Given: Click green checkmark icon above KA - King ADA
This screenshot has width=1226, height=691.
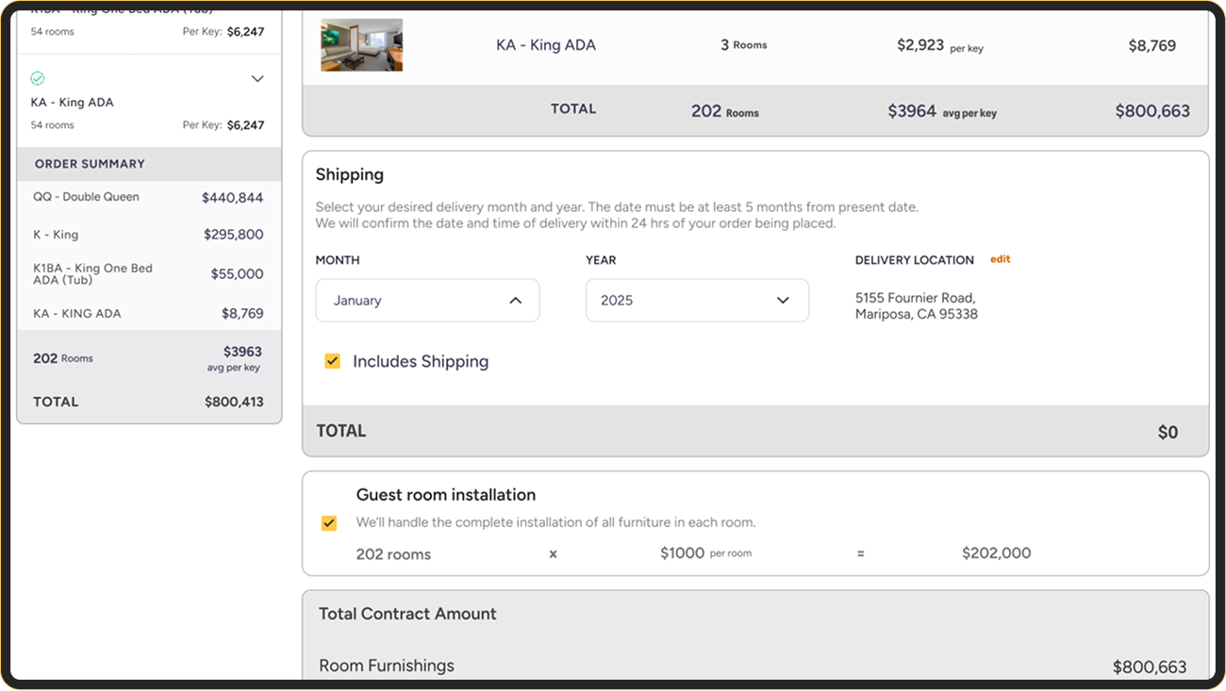Looking at the screenshot, I should (38, 78).
